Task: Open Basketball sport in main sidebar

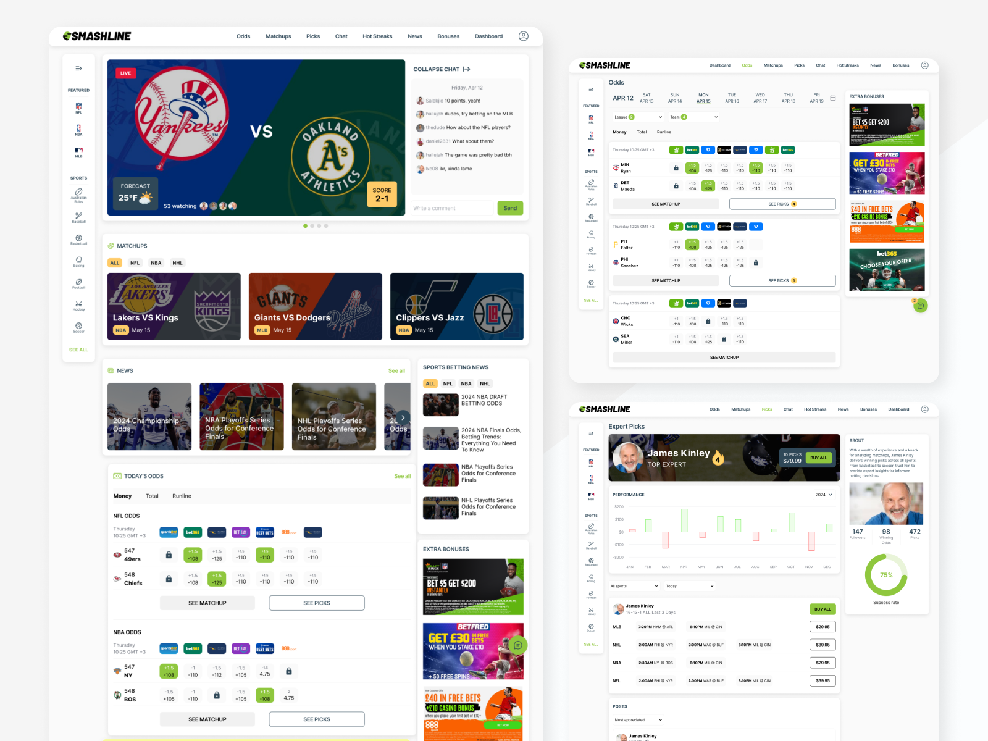Action: coord(78,240)
